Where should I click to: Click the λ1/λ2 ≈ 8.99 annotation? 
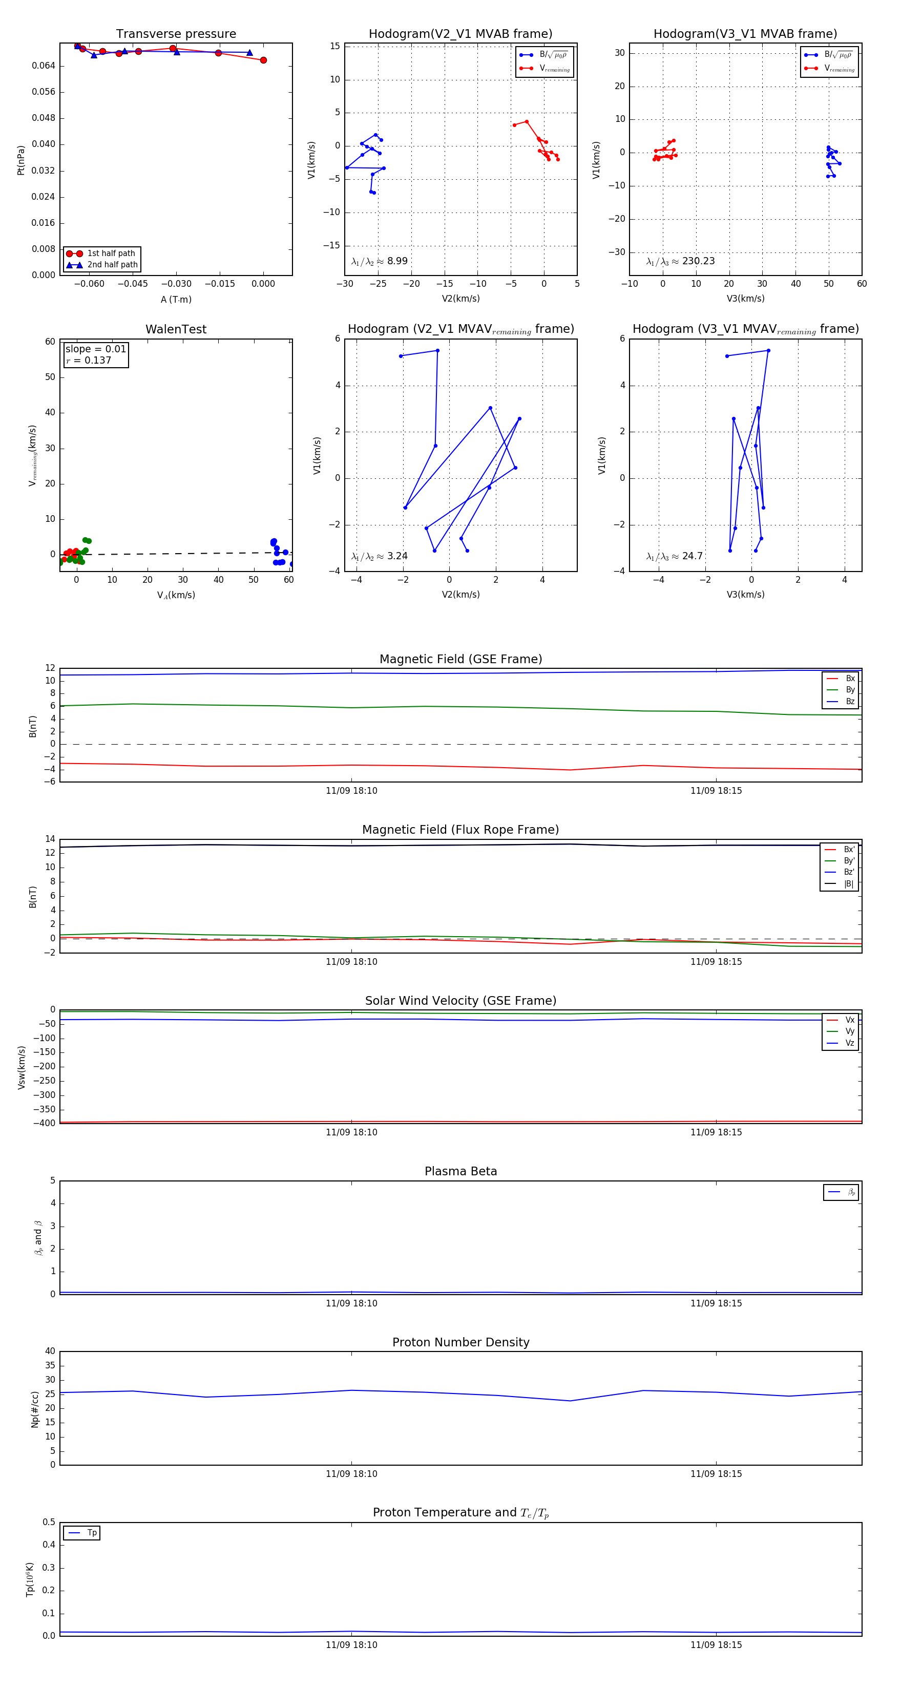click(x=379, y=261)
